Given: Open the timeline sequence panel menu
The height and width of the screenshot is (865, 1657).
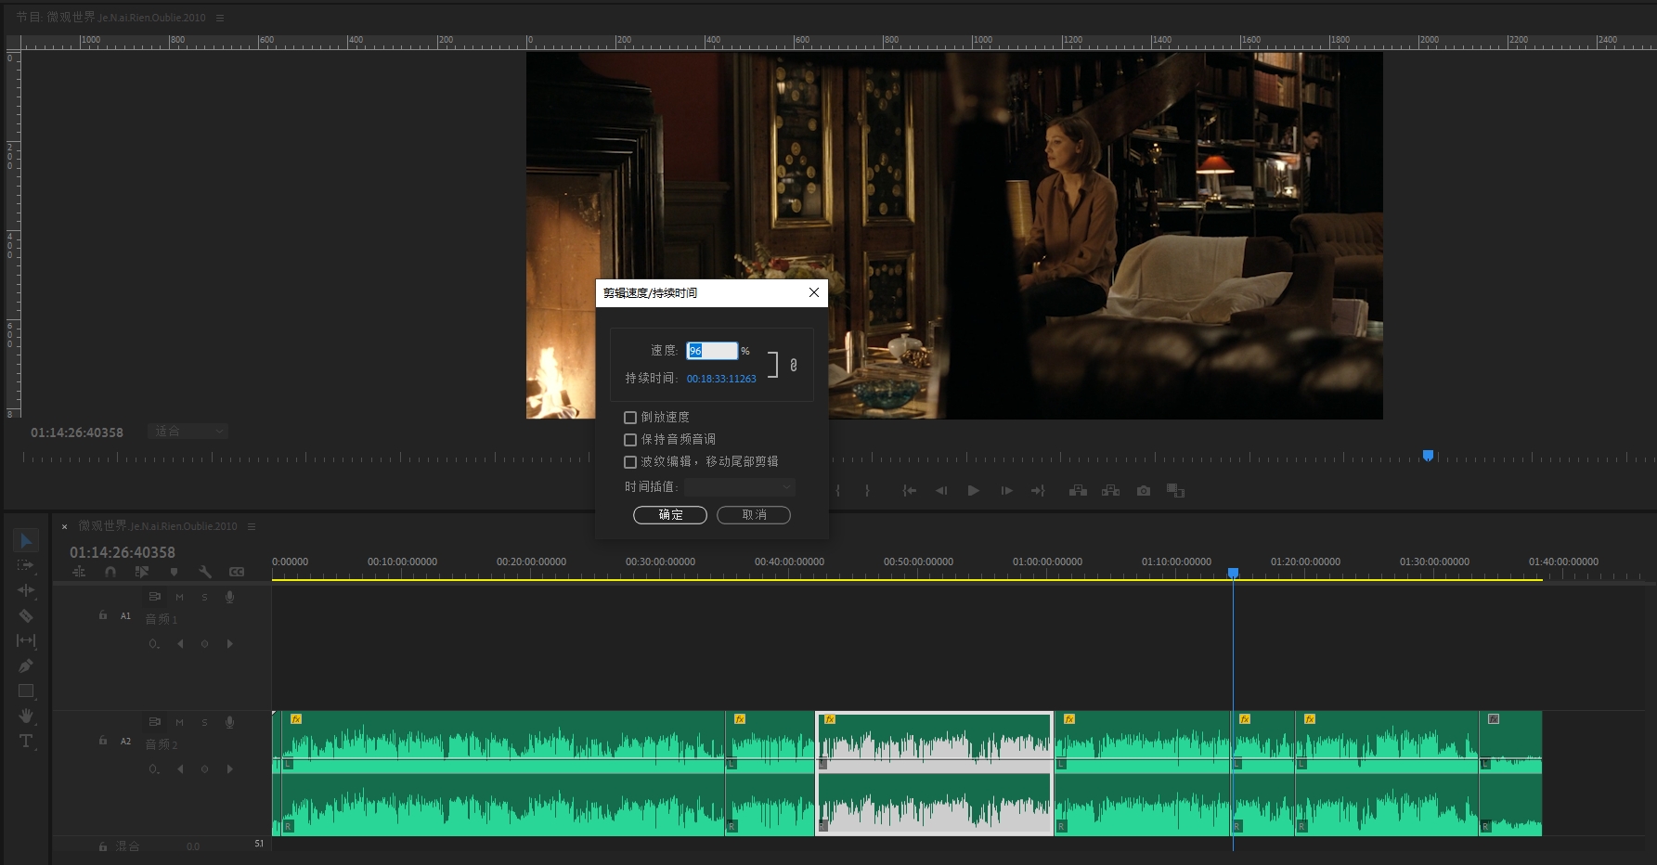Looking at the screenshot, I should 252,526.
